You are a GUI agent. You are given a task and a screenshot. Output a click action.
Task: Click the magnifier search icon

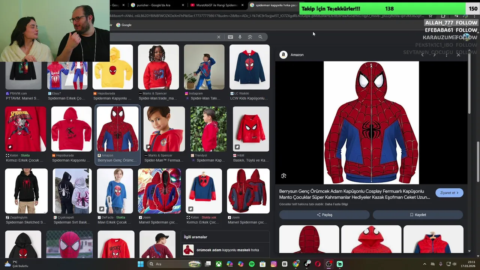[x=260, y=37]
